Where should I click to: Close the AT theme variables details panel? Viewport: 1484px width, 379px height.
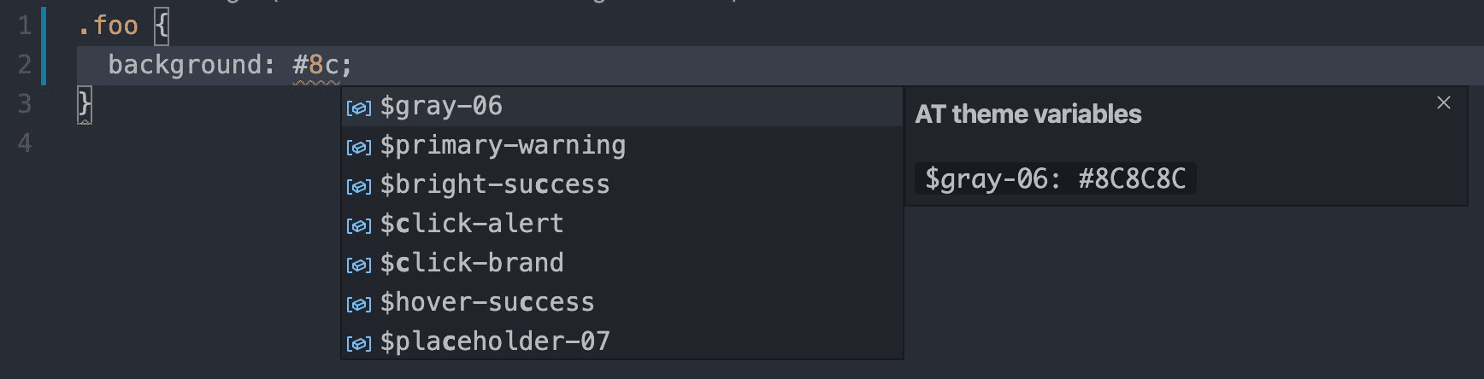click(x=1444, y=102)
